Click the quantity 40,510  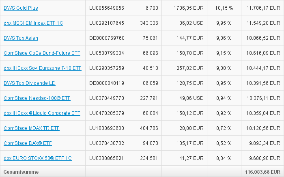coord(151,68)
